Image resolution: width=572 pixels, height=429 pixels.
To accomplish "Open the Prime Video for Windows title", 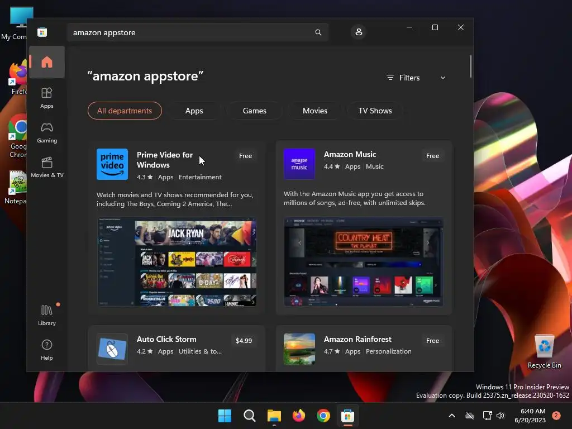I will 165,160.
